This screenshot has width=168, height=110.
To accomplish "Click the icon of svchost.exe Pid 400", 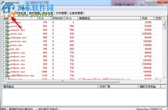I will 8,60.
